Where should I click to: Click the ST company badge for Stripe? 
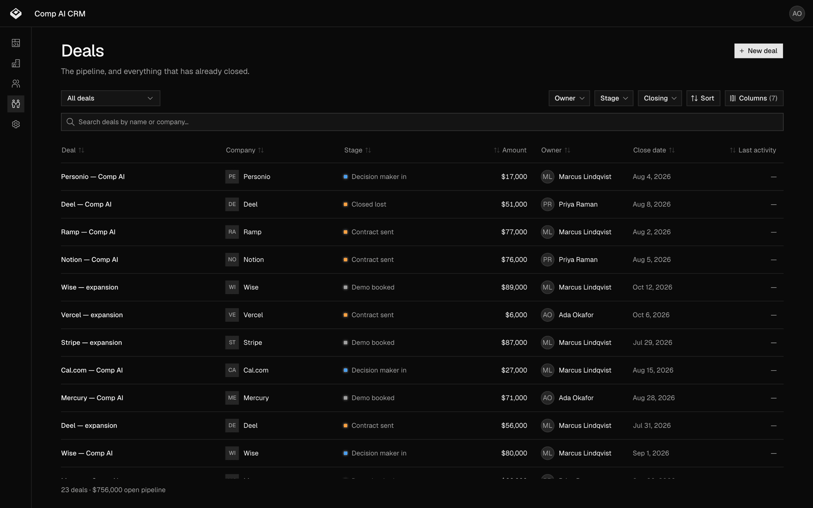232,342
